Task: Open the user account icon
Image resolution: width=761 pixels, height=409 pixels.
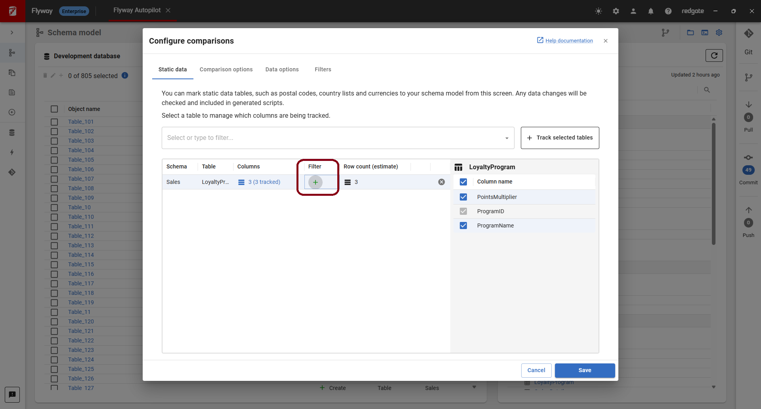Action: (633, 11)
